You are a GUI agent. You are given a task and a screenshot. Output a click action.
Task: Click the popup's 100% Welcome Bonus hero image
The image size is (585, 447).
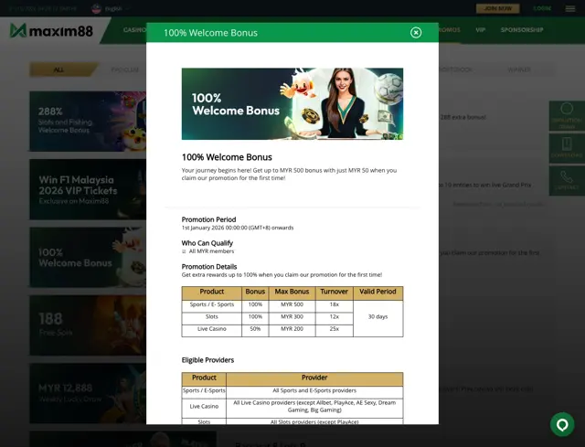(292, 103)
